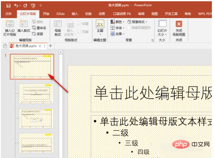The width and height of the screenshot is (214, 158).
Task: Switch to the 审阅 tab
Action: (x=141, y=14)
